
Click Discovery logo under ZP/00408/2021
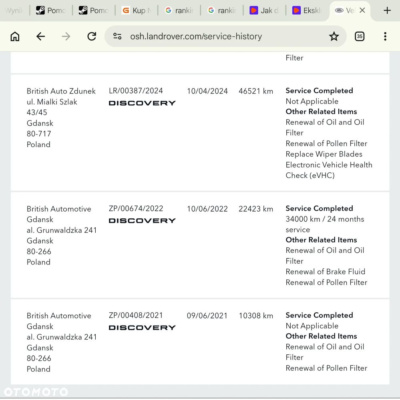tap(142, 328)
